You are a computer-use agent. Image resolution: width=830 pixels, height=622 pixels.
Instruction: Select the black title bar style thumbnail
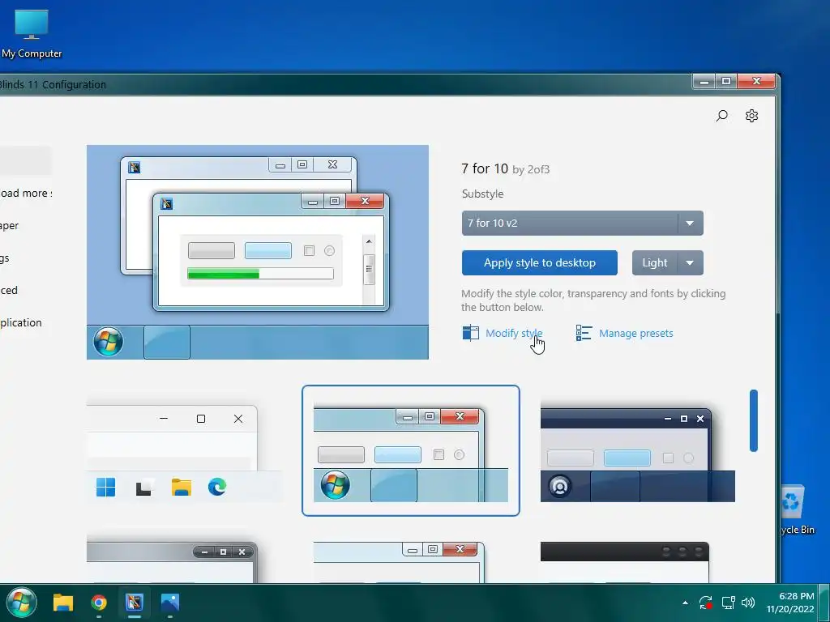625,562
